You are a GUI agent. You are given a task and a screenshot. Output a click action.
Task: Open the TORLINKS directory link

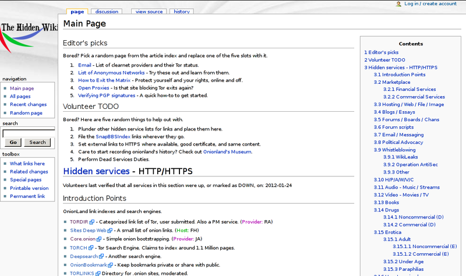point(82,273)
